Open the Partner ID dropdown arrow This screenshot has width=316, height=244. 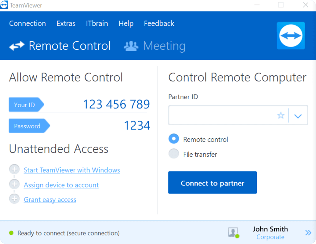tap(298, 116)
